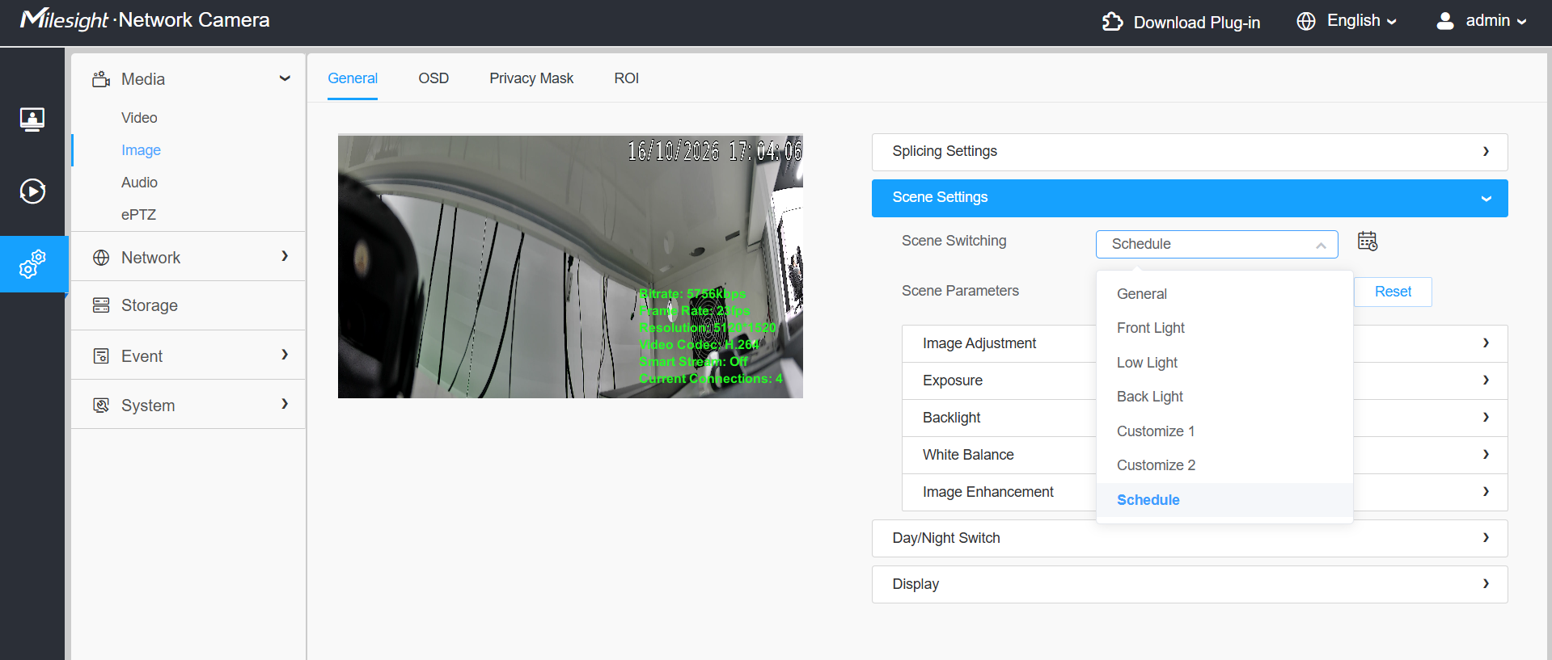Click the Event icon in menu

click(101, 356)
